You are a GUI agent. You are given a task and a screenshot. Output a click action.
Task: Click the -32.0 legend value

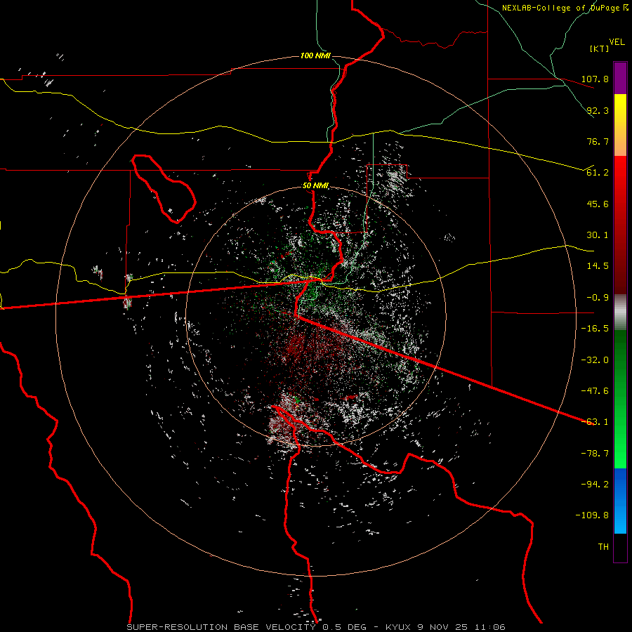(x=595, y=360)
